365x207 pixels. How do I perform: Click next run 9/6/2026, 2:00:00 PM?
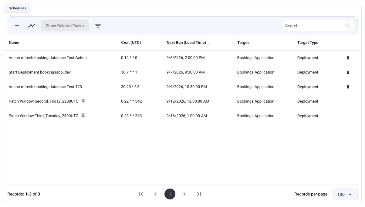coord(186,58)
